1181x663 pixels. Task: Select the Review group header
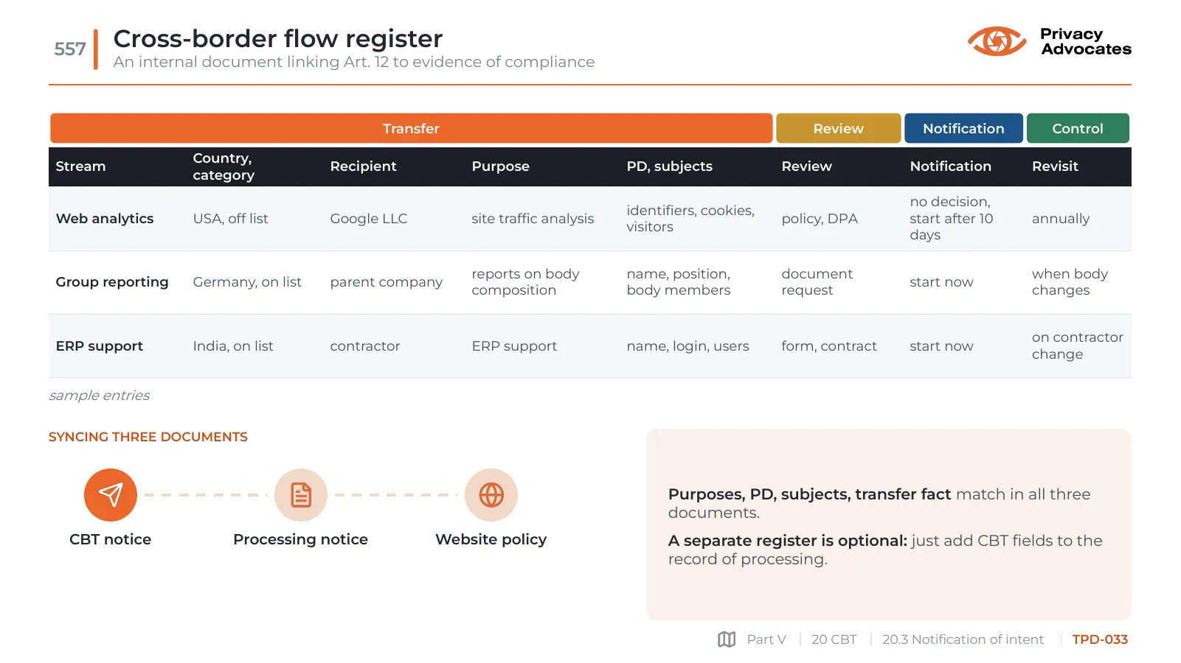[838, 128]
